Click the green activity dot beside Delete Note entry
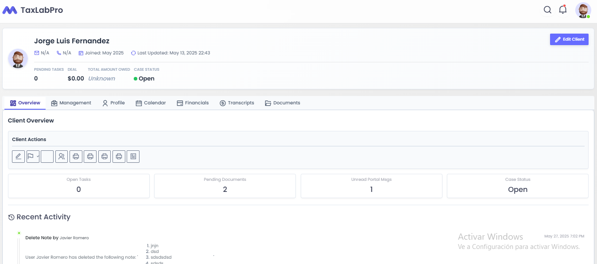This screenshot has width=597, height=264. pyautogui.click(x=18, y=232)
